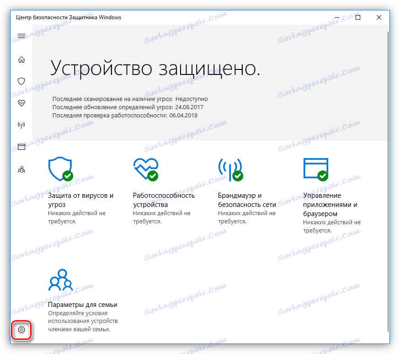
Task: Click the window title Центр безопасности Защитника Windows
Action: click(x=67, y=17)
